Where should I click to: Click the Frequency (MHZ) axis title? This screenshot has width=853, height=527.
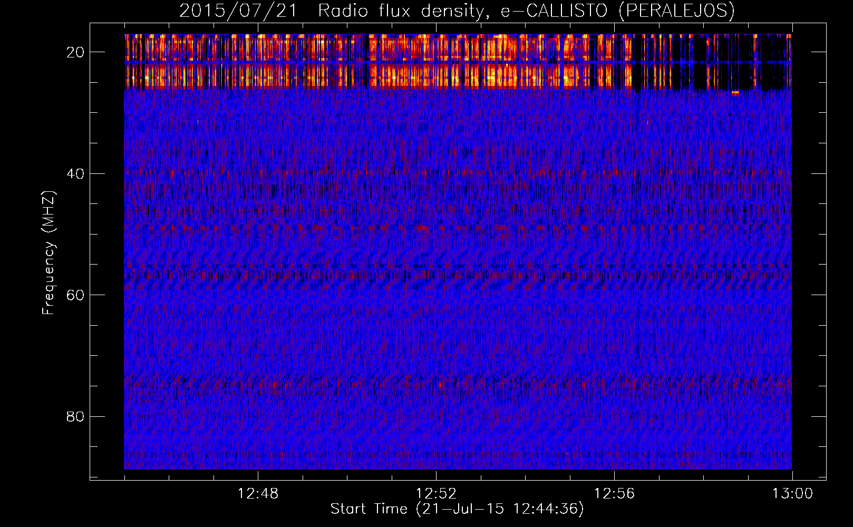click(x=49, y=253)
